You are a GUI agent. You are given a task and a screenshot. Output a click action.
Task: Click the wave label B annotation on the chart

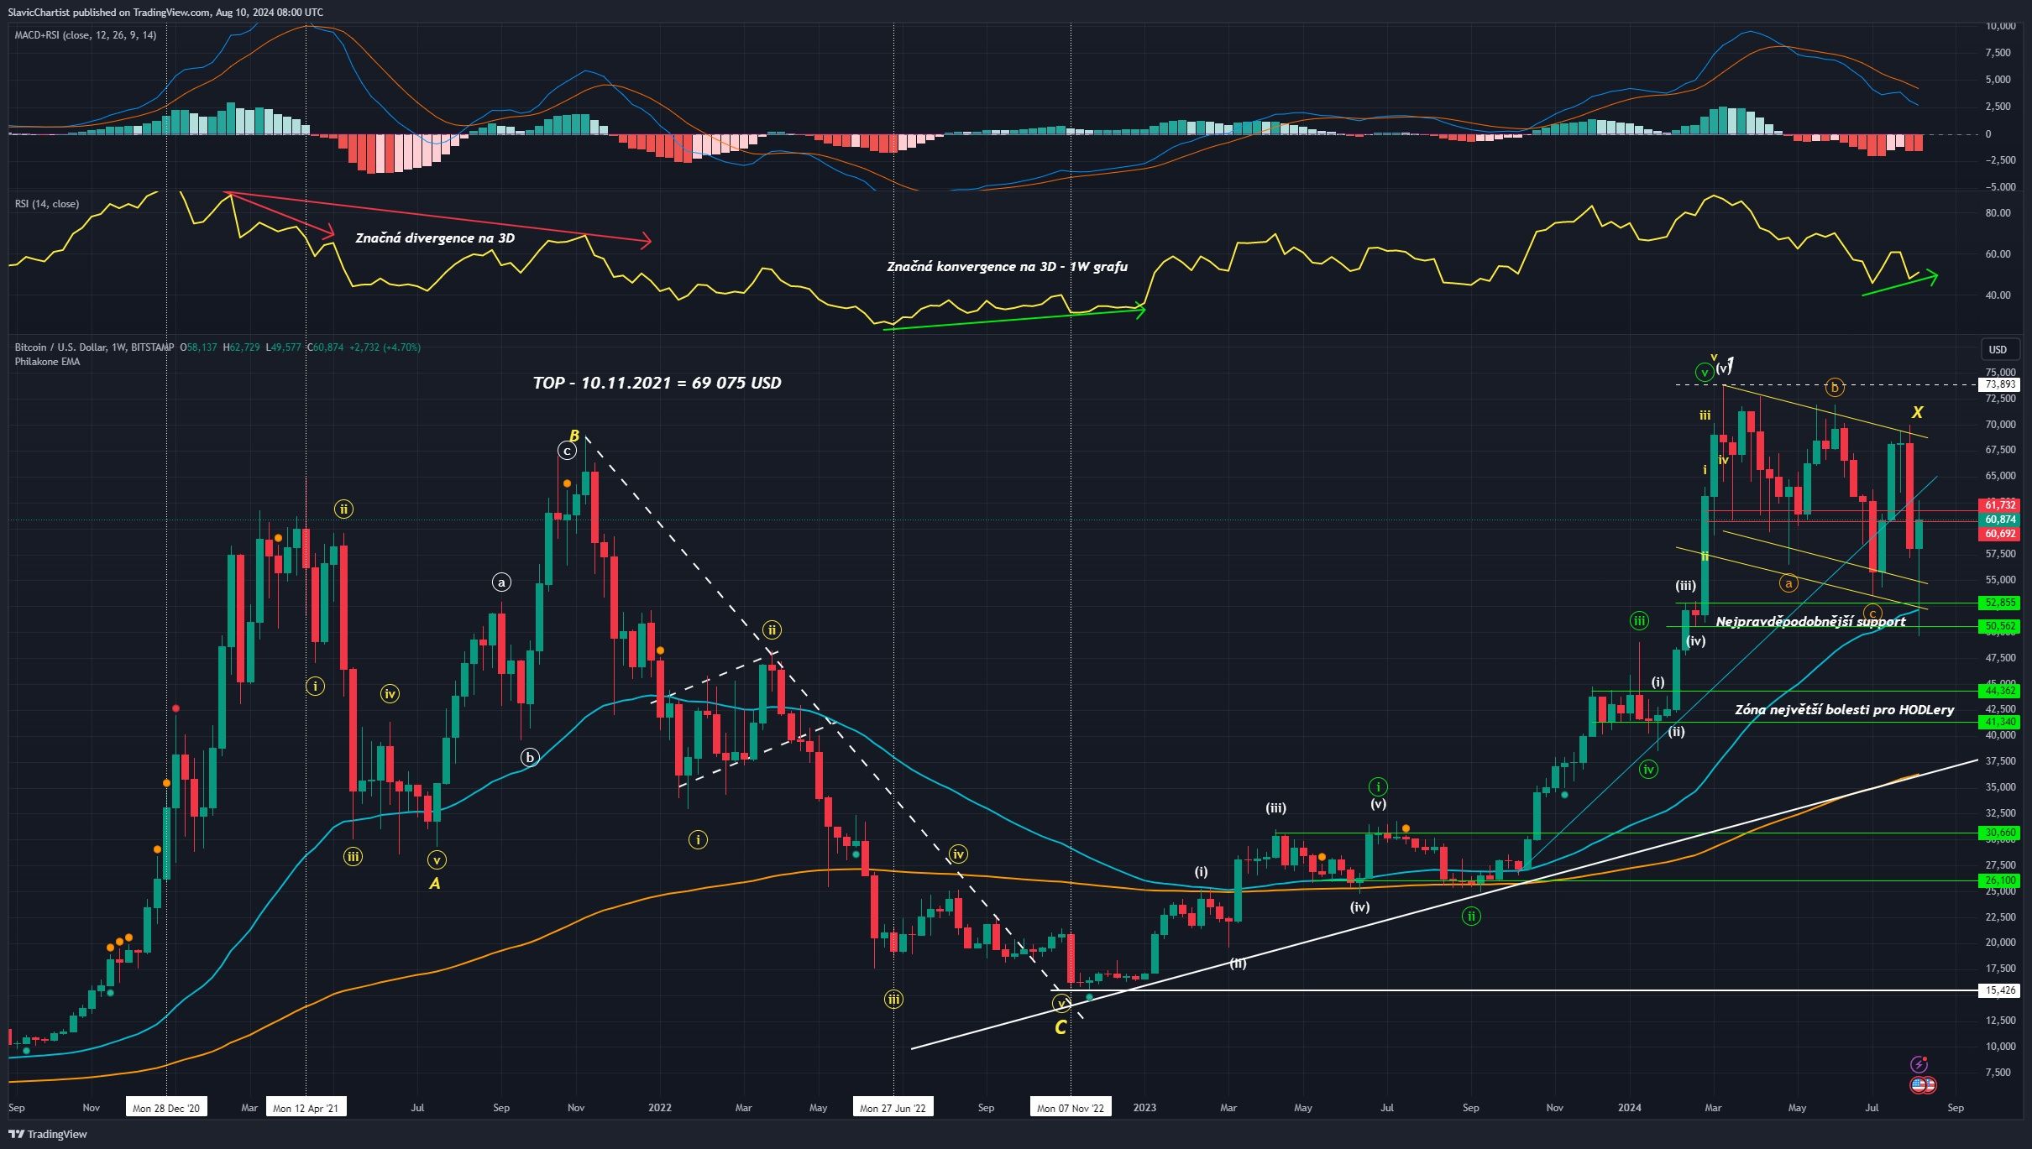[573, 436]
